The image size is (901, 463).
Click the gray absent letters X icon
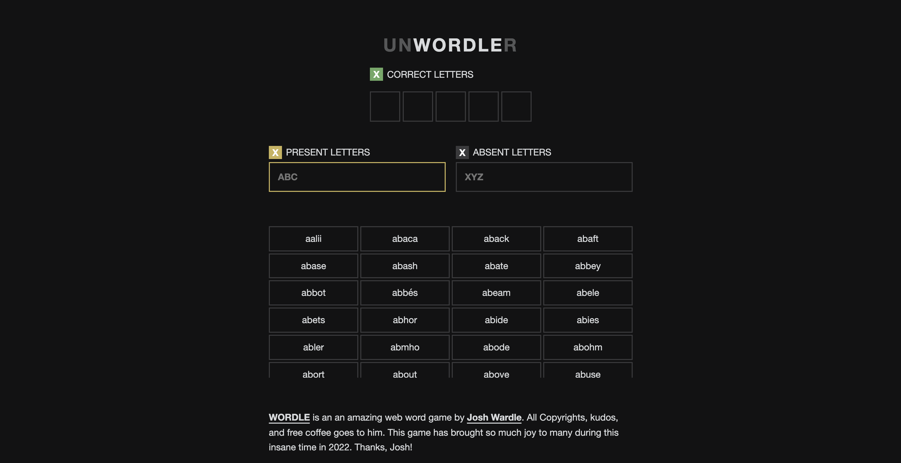click(463, 152)
